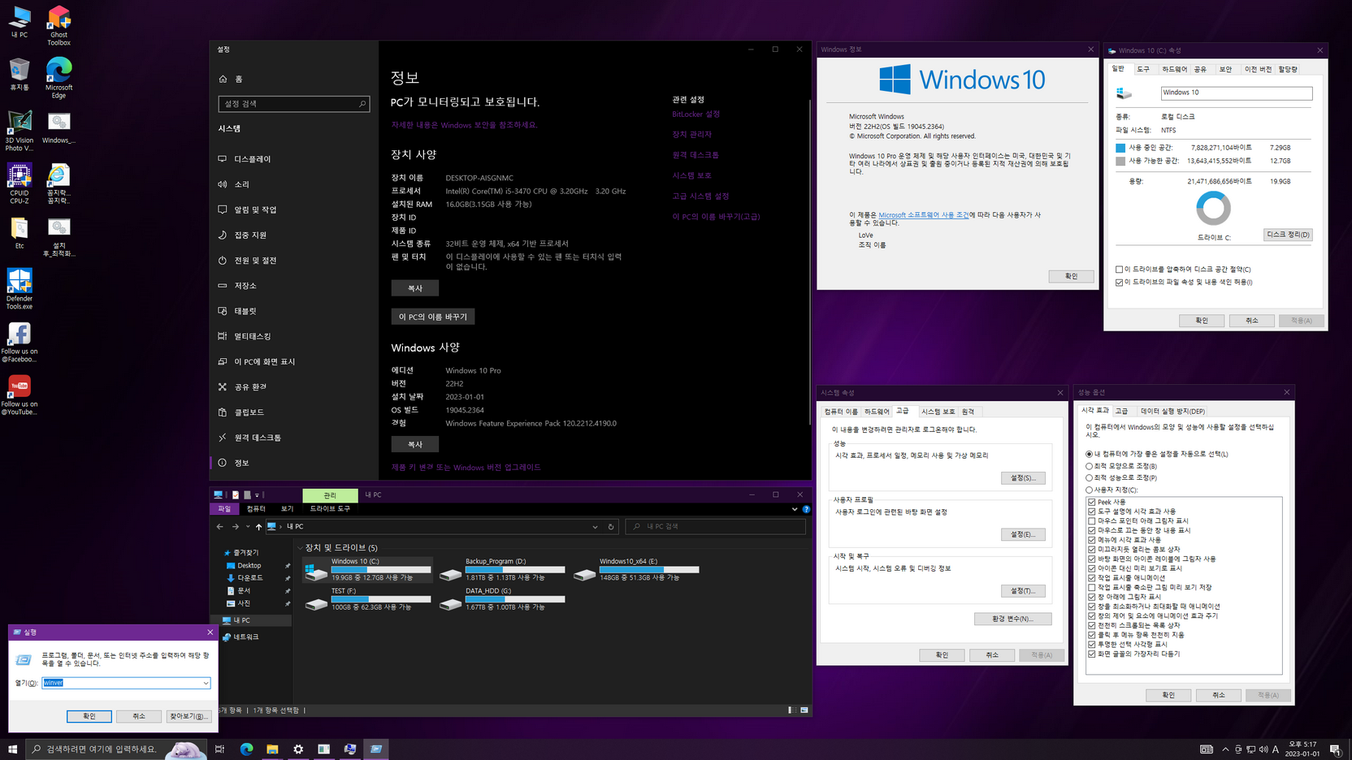This screenshot has height=760, width=1352.
Task: Open Microsoft Edge desktop shortcut
Action: 58,78
